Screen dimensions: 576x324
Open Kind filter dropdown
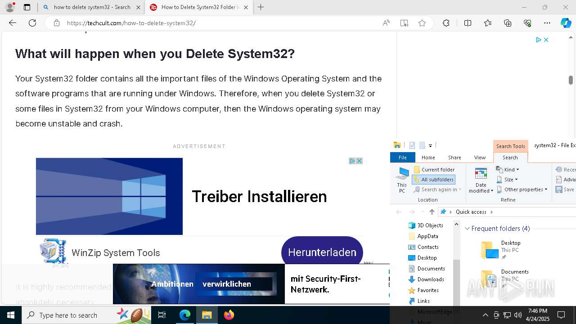click(x=508, y=170)
